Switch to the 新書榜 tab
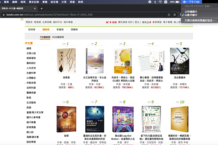The image size is (218, 145). [x=60, y=30]
